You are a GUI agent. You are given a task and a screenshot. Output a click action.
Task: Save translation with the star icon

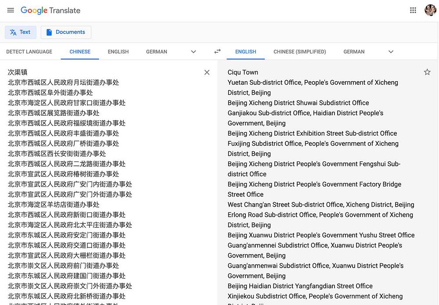coord(427,72)
